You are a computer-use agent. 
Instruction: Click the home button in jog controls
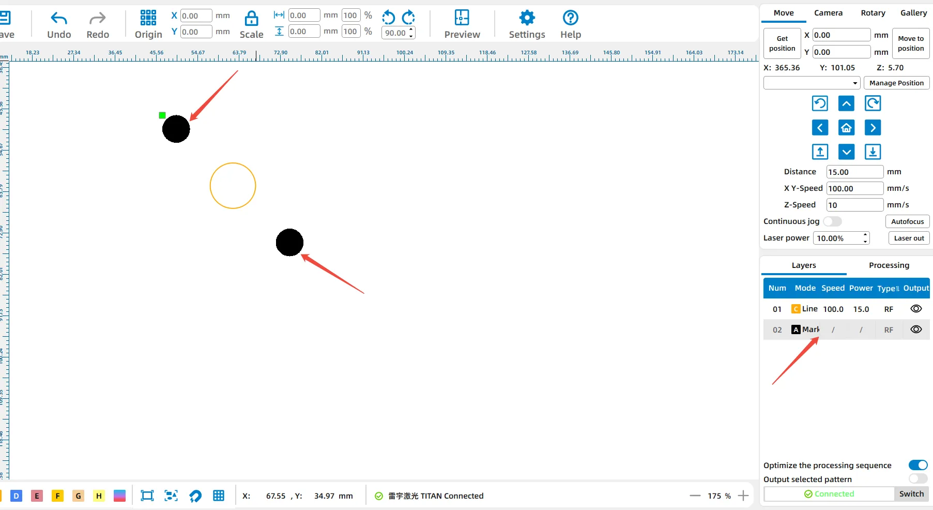pyautogui.click(x=846, y=128)
